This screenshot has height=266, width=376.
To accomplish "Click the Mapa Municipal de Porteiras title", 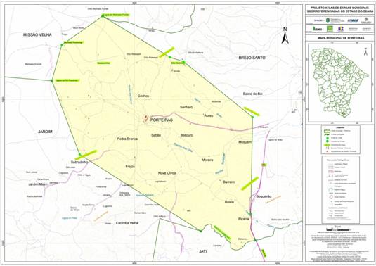I will click(341, 38).
